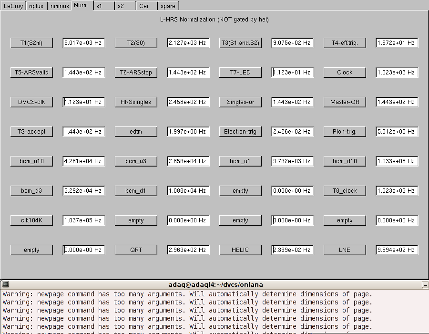Select the Norm tab
Image resolution: width=429 pixels, height=334 pixels.
82,5
